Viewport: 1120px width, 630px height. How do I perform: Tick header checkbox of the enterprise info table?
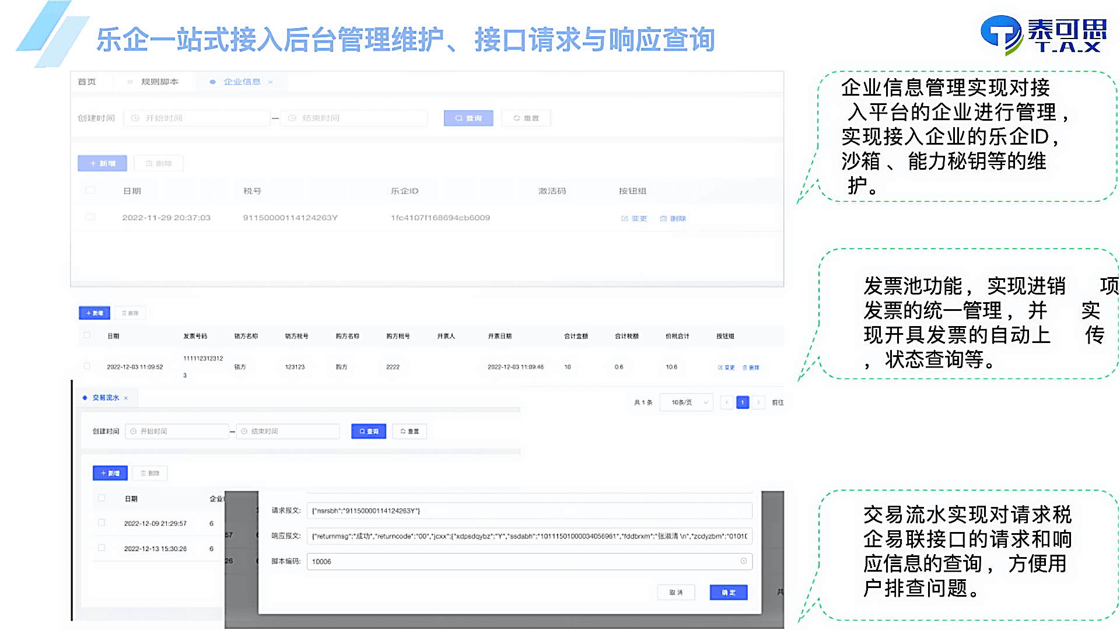tap(90, 190)
